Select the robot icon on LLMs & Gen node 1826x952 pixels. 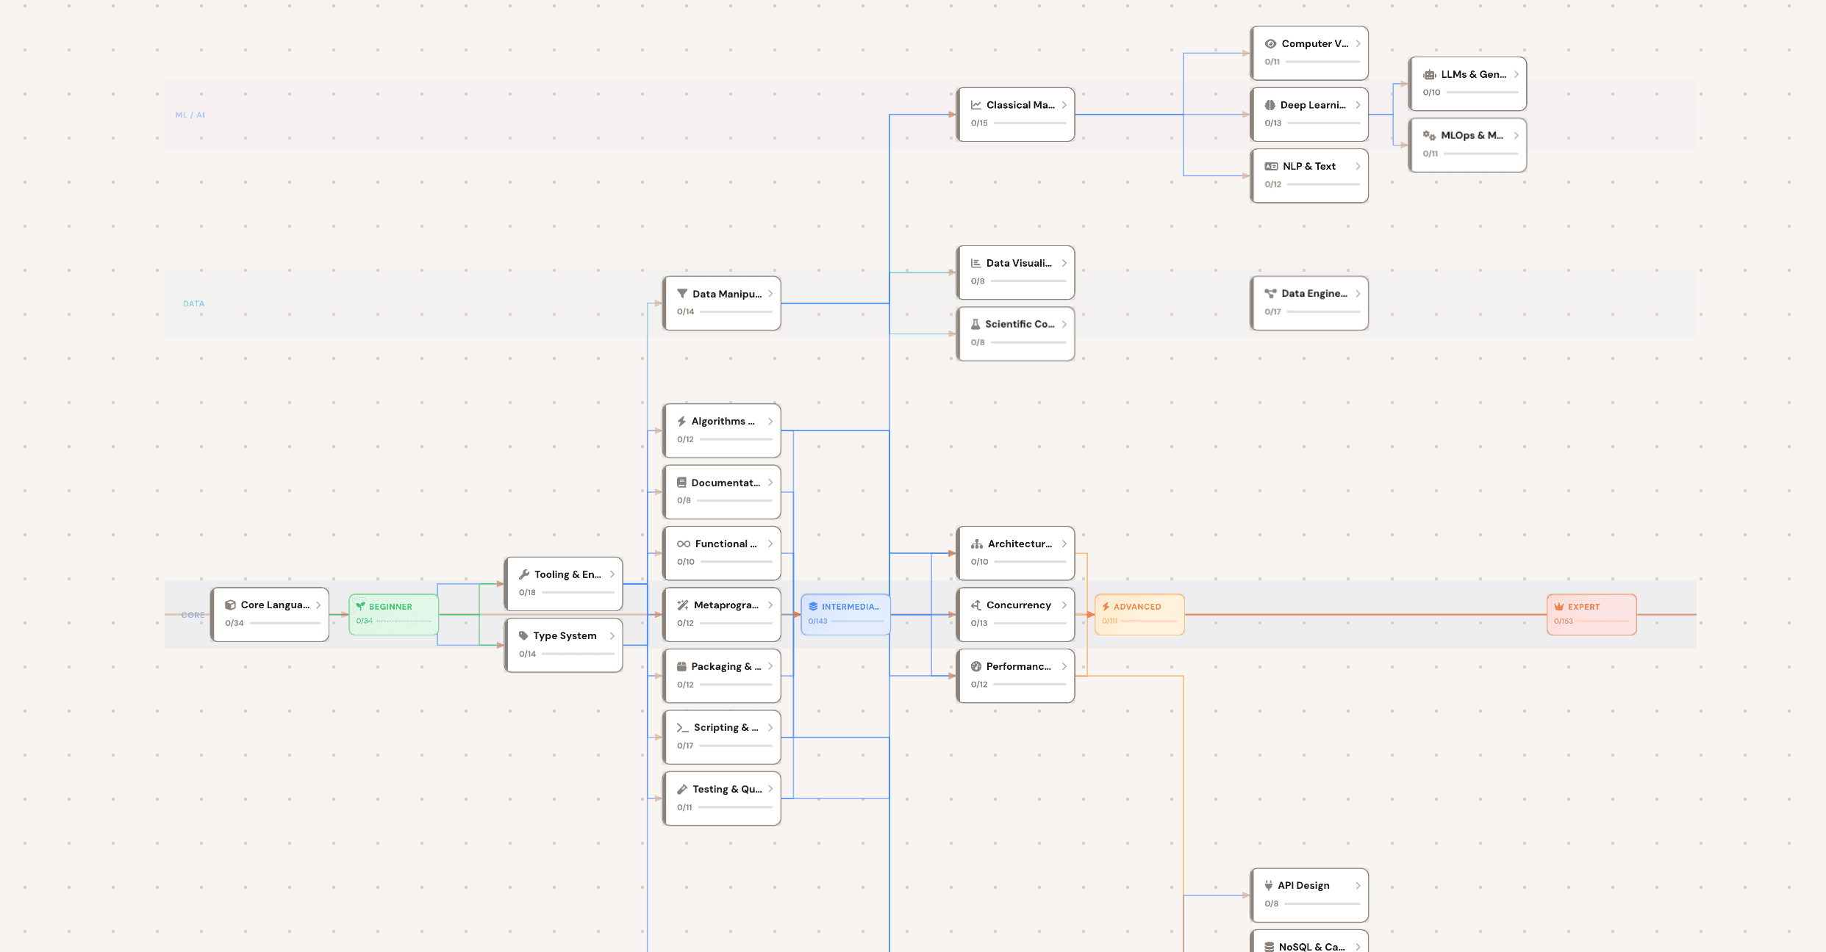point(1428,74)
